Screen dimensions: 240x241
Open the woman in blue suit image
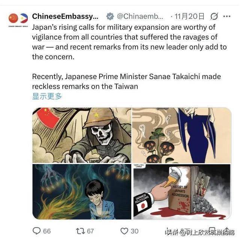click(82, 191)
